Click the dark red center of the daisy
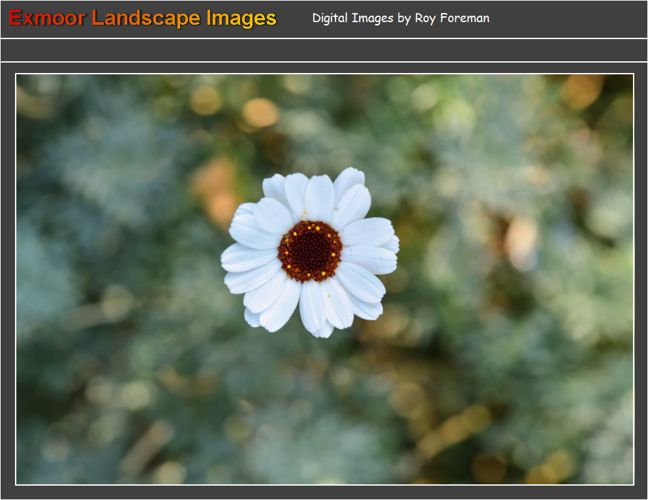The height and width of the screenshot is (500, 648). coord(310,251)
